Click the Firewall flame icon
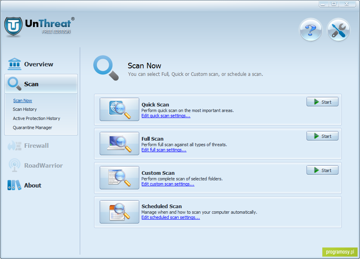Viewport: 360px width, 259px height. tap(14, 146)
